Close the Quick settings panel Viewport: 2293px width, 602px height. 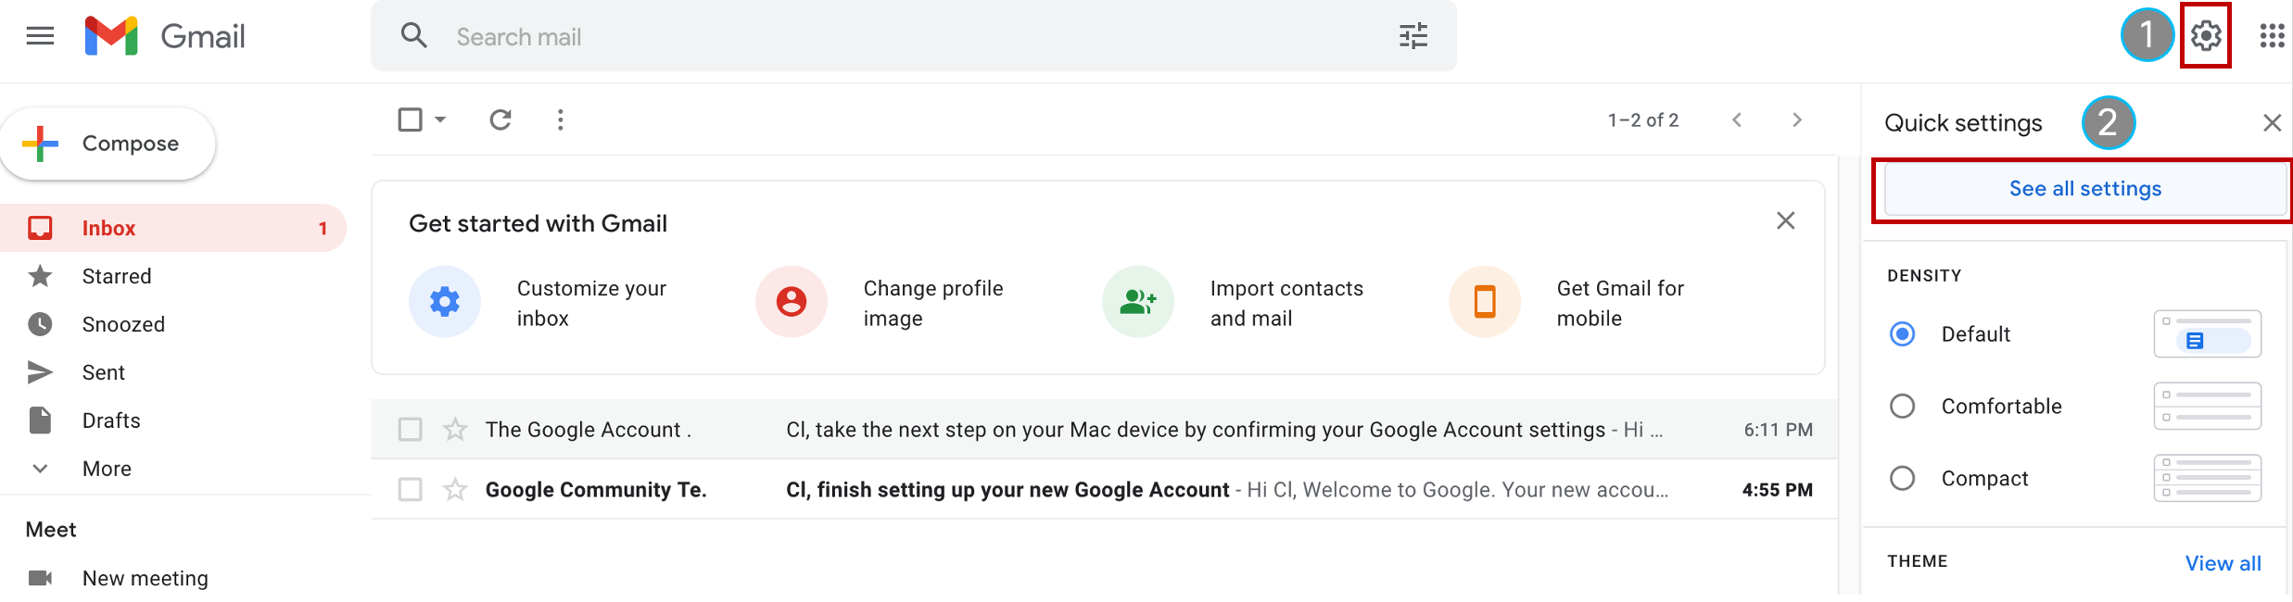pos(2272,122)
